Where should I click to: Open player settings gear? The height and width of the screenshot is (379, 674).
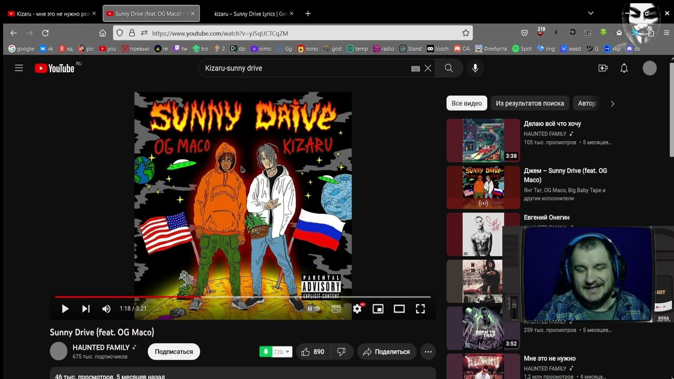[x=358, y=309]
